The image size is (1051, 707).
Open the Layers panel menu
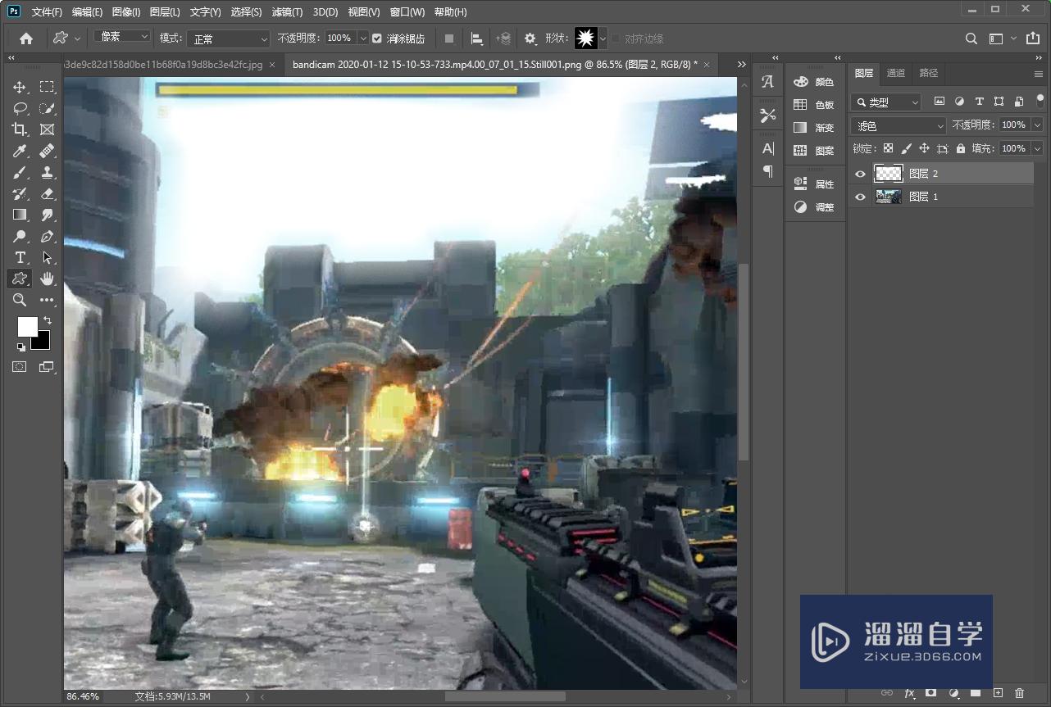(x=1039, y=74)
